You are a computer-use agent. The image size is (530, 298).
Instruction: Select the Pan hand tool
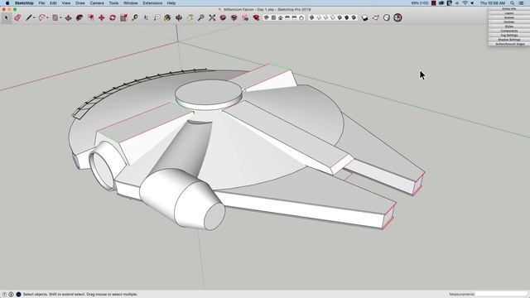(x=190, y=17)
